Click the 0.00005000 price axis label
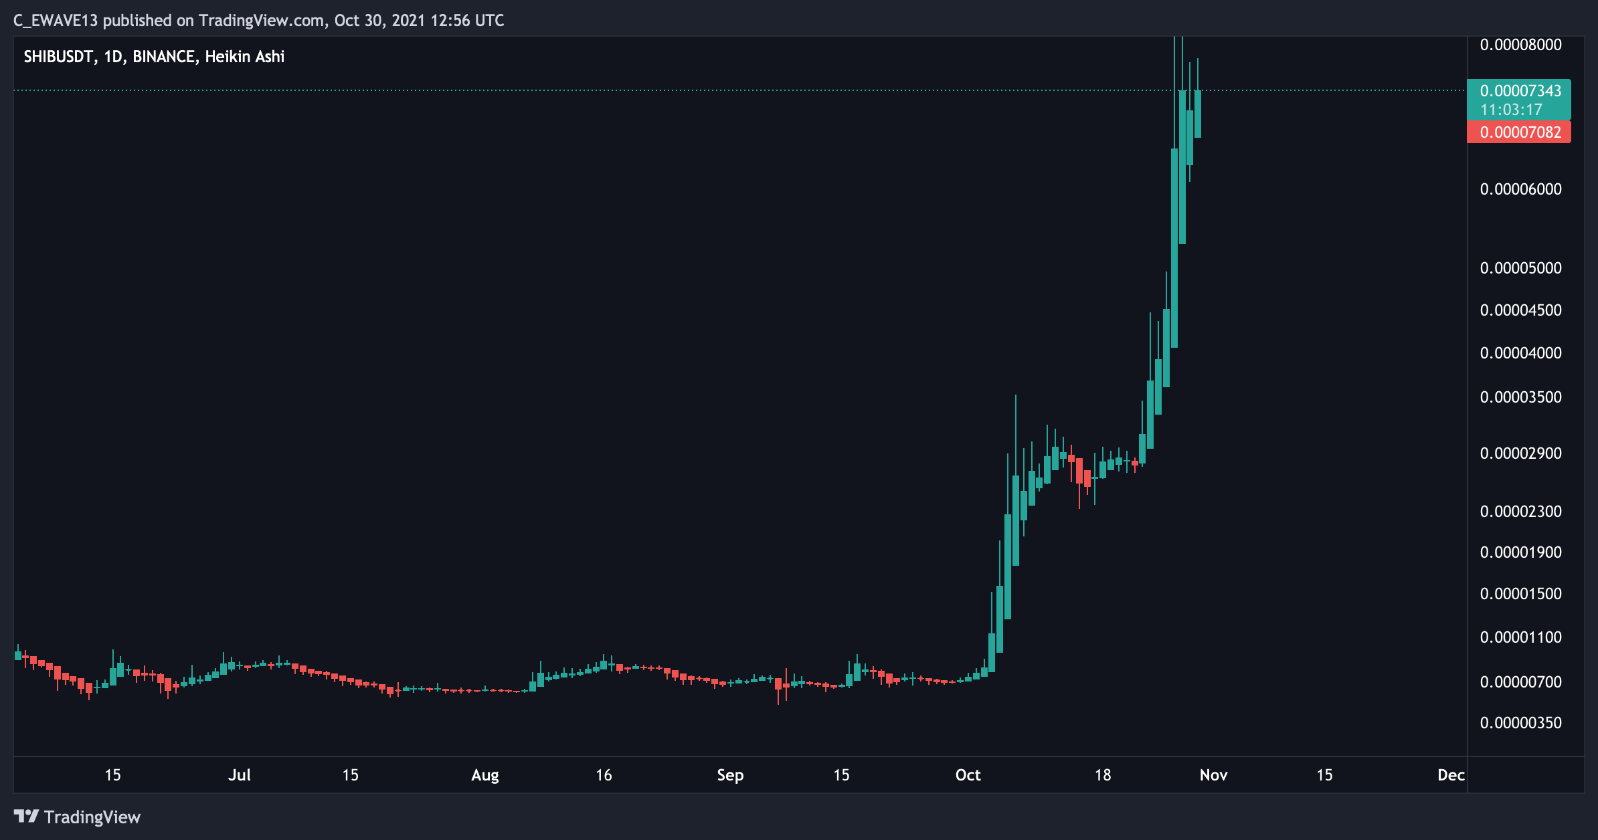Image resolution: width=1598 pixels, height=840 pixels. pos(1520,268)
